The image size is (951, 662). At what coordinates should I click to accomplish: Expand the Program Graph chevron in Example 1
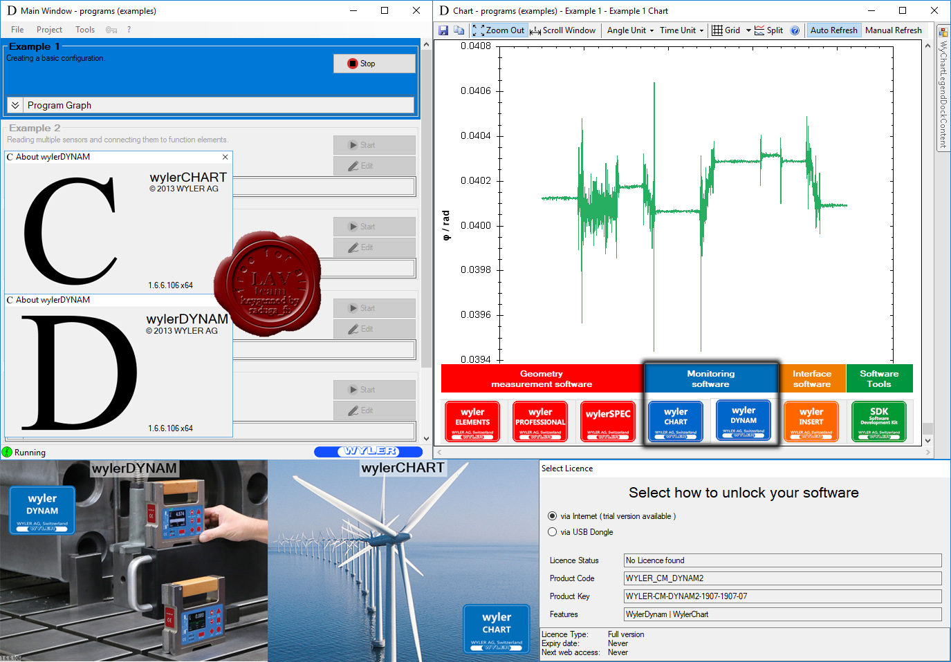(x=15, y=105)
